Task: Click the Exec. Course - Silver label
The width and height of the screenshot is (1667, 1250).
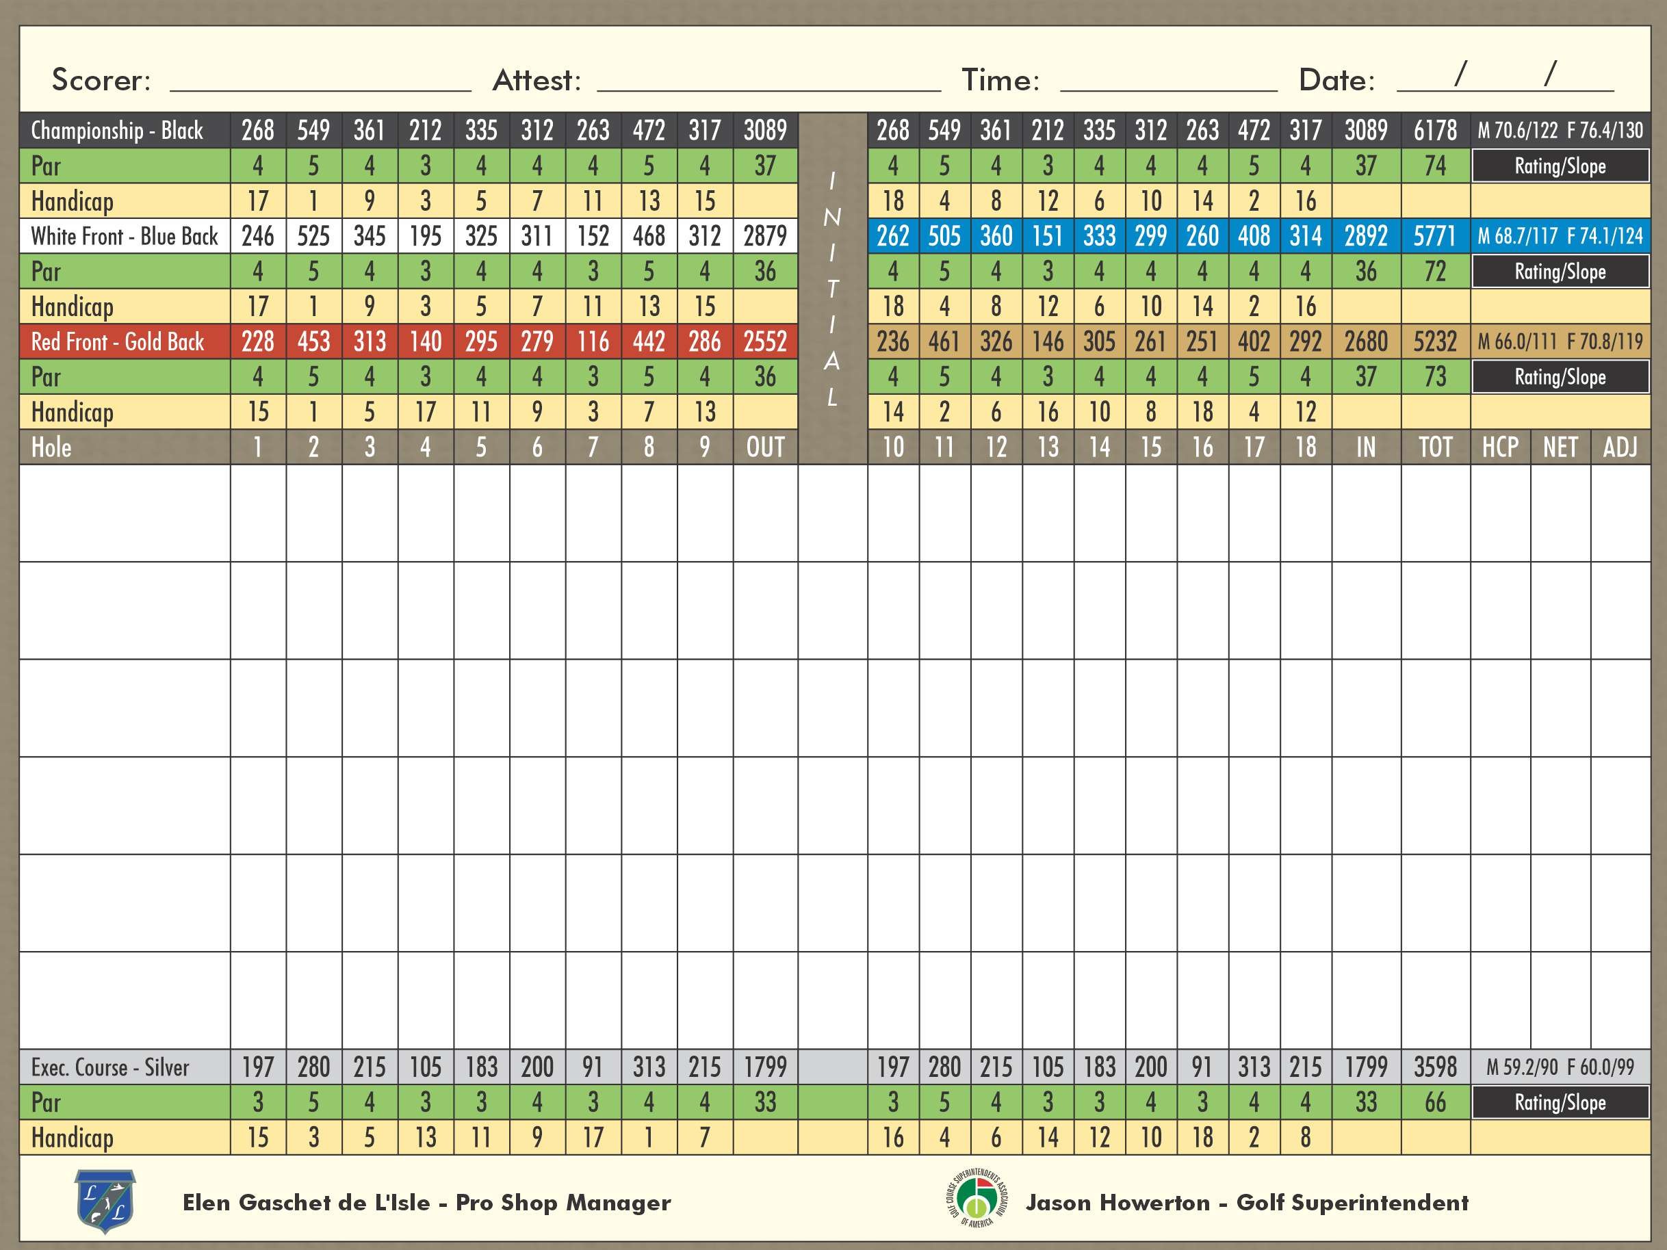Action: [x=110, y=1067]
